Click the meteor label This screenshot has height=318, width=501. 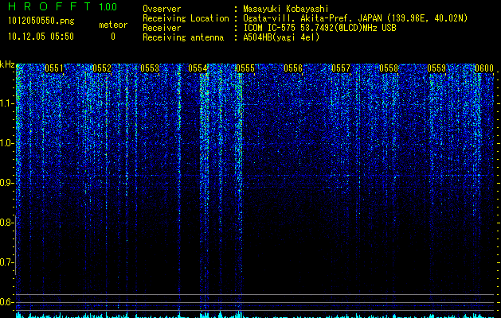tap(113, 25)
